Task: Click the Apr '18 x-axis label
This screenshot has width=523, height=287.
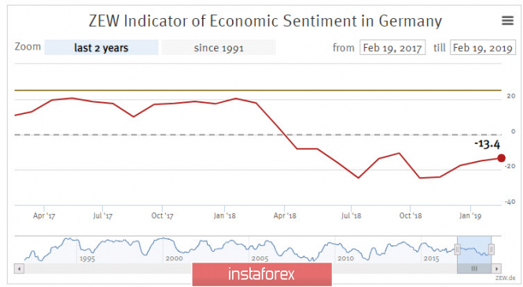Action: coord(285,215)
